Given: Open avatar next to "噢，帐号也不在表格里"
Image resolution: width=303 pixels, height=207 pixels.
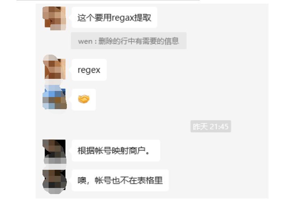Looking at the screenshot, I should click(54, 181).
